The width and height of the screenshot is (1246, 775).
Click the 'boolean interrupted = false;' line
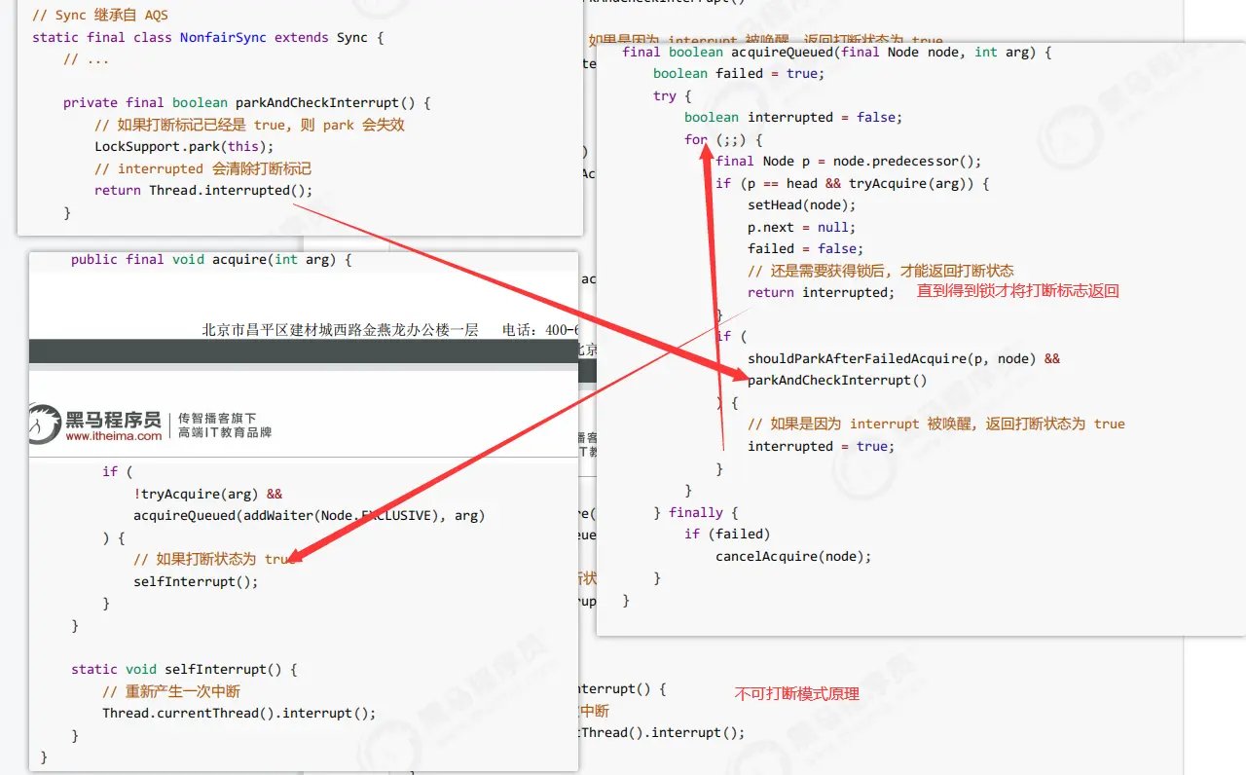[793, 117]
